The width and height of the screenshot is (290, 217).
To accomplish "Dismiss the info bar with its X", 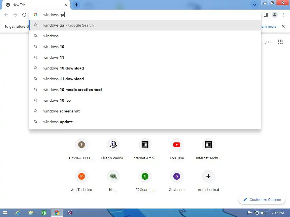I will (283, 26).
